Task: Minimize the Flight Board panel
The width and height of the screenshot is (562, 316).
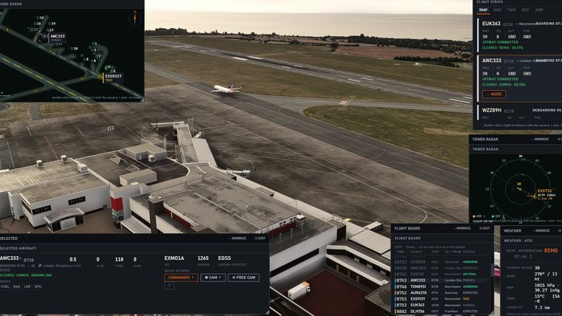Action: click(x=462, y=228)
